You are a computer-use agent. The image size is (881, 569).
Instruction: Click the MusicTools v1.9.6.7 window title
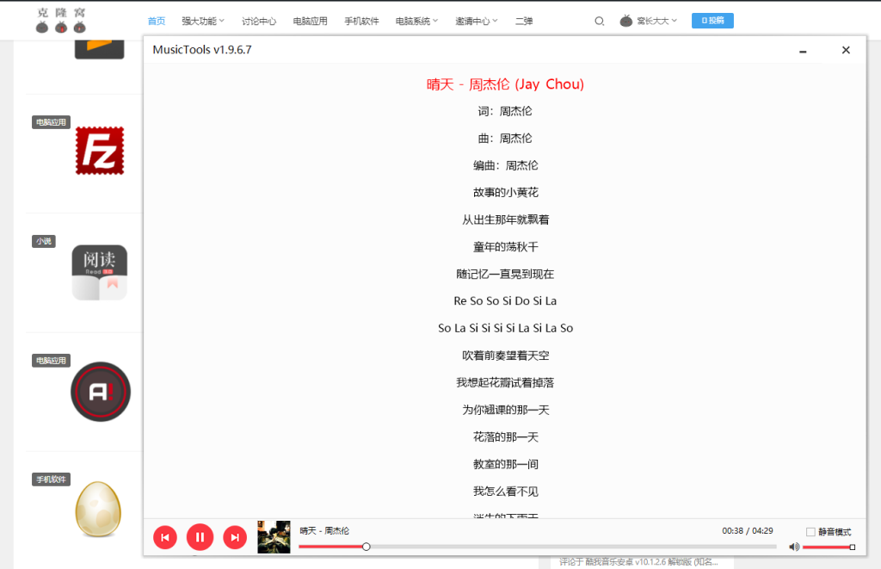pos(202,49)
